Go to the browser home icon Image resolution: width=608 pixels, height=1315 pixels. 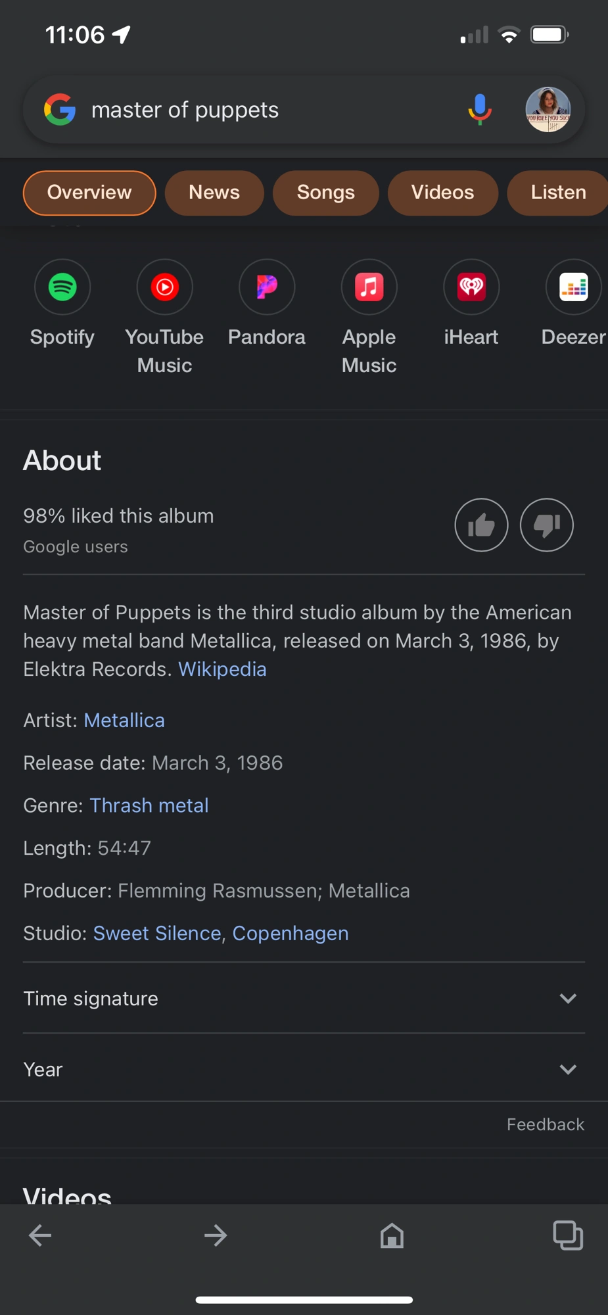click(392, 1235)
